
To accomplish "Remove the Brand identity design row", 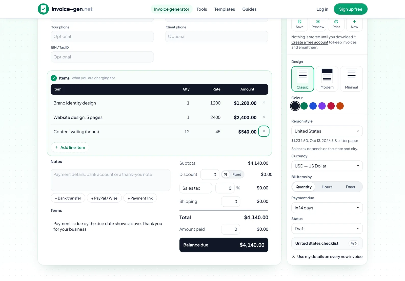I will pyautogui.click(x=264, y=102).
